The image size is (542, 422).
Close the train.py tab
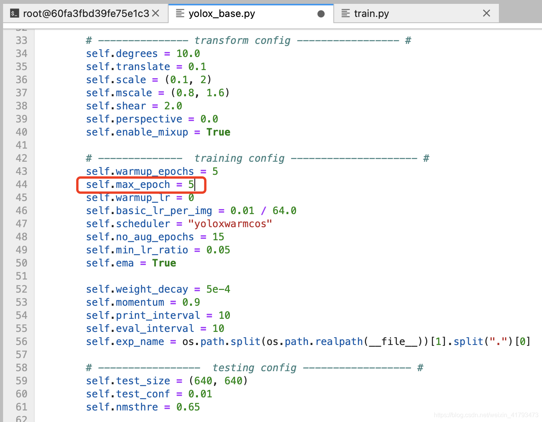(487, 13)
